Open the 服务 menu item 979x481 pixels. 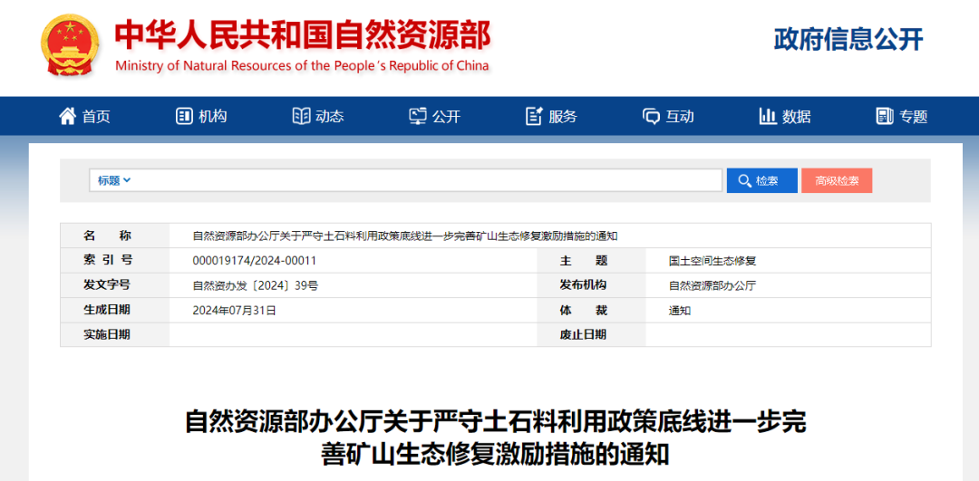[x=563, y=117]
